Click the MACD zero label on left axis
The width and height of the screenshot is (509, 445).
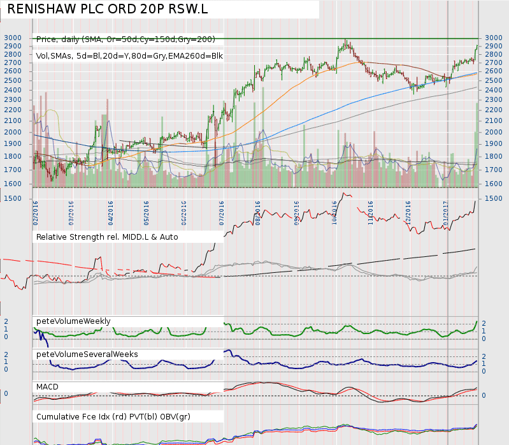[6, 394]
